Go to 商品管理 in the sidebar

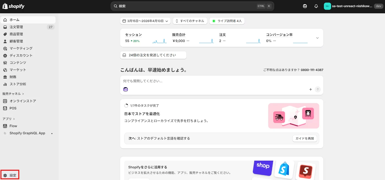click(x=28, y=34)
